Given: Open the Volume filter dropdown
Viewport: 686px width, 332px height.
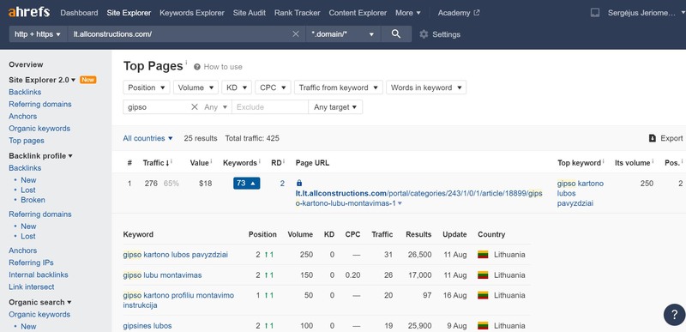Looking at the screenshot, I should click(196, 88).
